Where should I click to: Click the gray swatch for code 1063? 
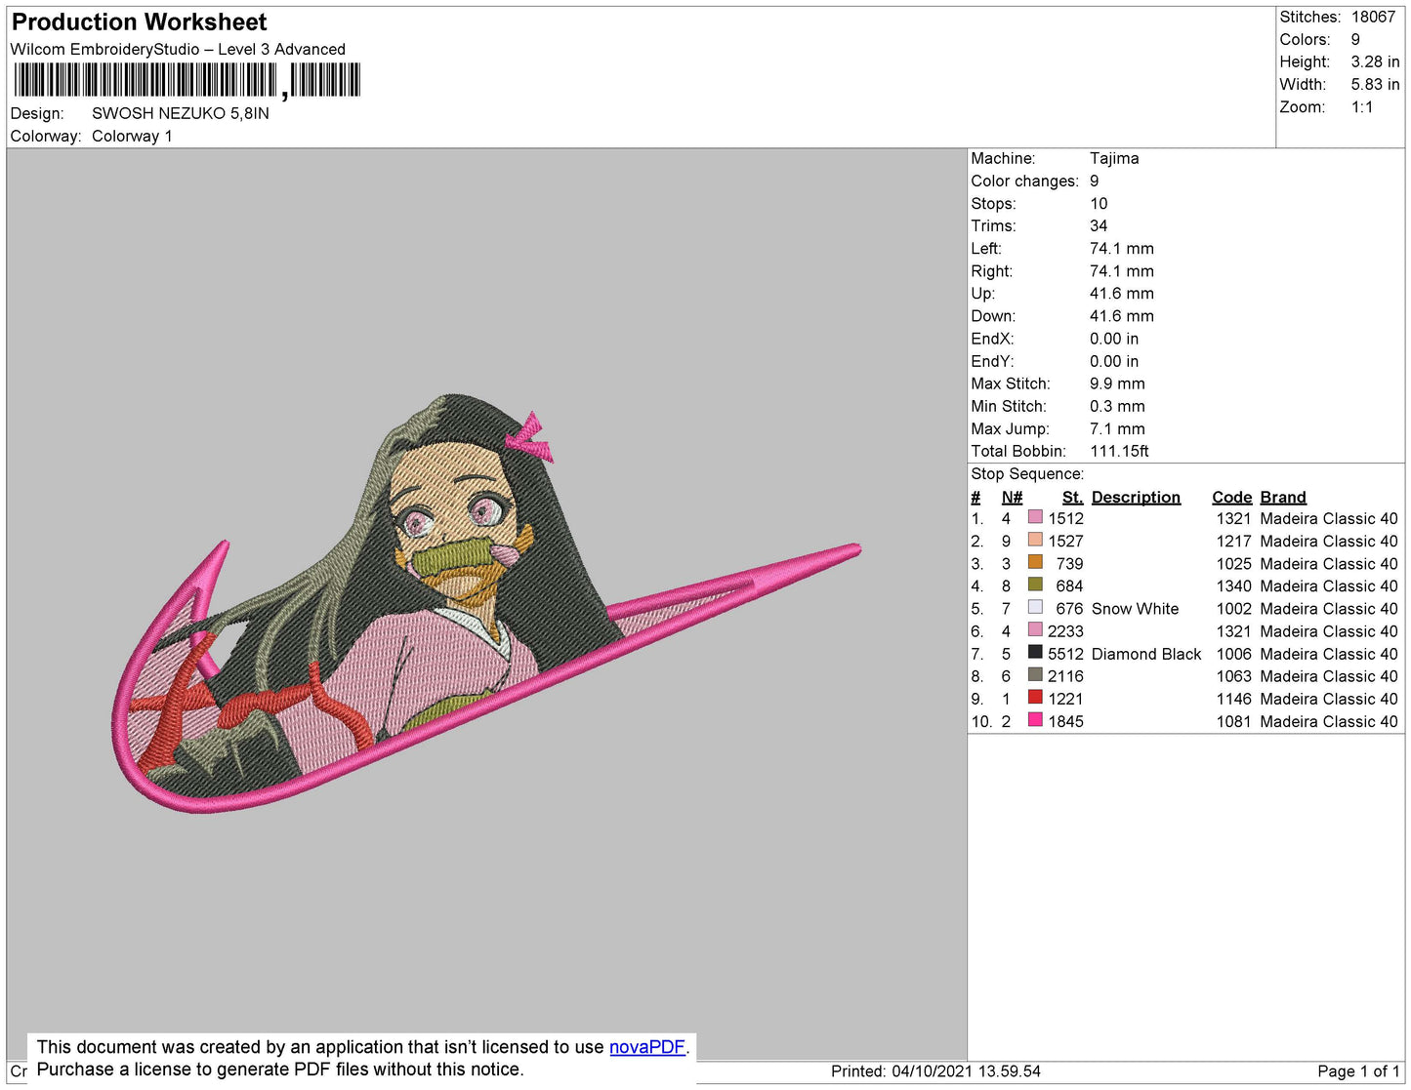[x=1035, y=674]
